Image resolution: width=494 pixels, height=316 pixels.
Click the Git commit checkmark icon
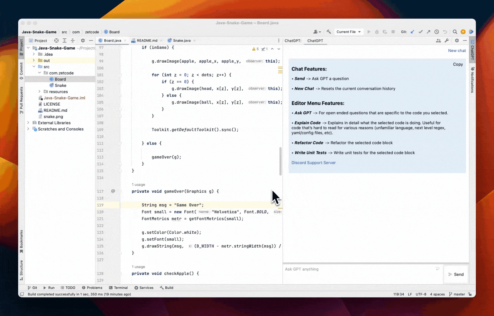click(421, 32)
